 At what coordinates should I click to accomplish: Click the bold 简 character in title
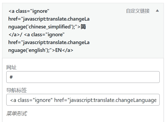click(83, 27)
